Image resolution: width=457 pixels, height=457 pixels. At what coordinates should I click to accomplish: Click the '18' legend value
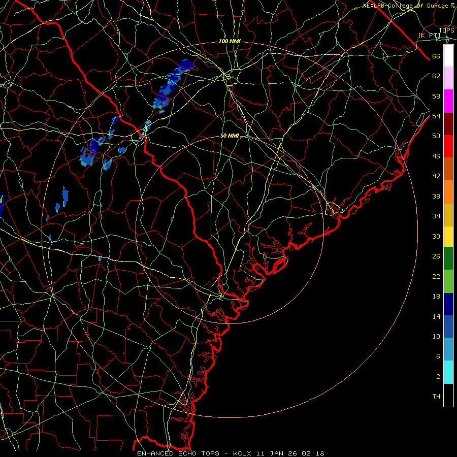pos(436,296)
